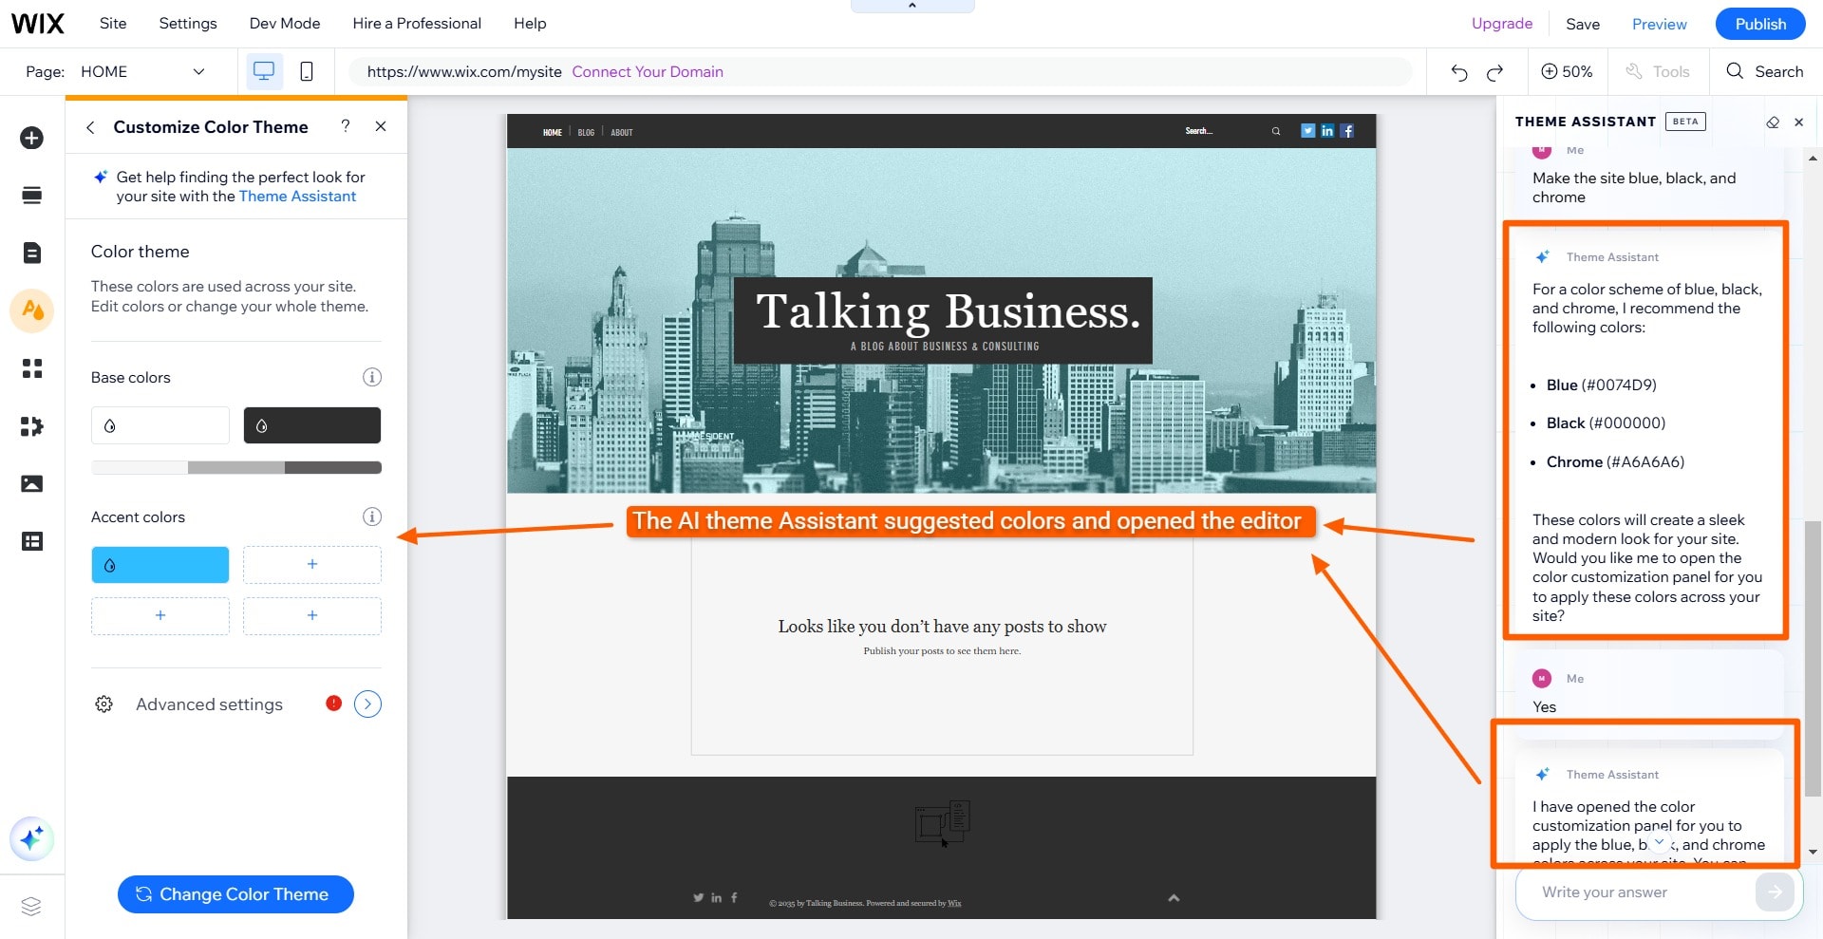Close the Theme Assistant panel

[1799, 122]
